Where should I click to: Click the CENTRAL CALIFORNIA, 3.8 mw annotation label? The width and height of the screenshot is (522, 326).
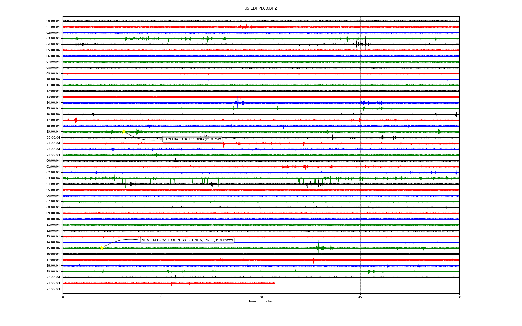click(x=192, y=139)
